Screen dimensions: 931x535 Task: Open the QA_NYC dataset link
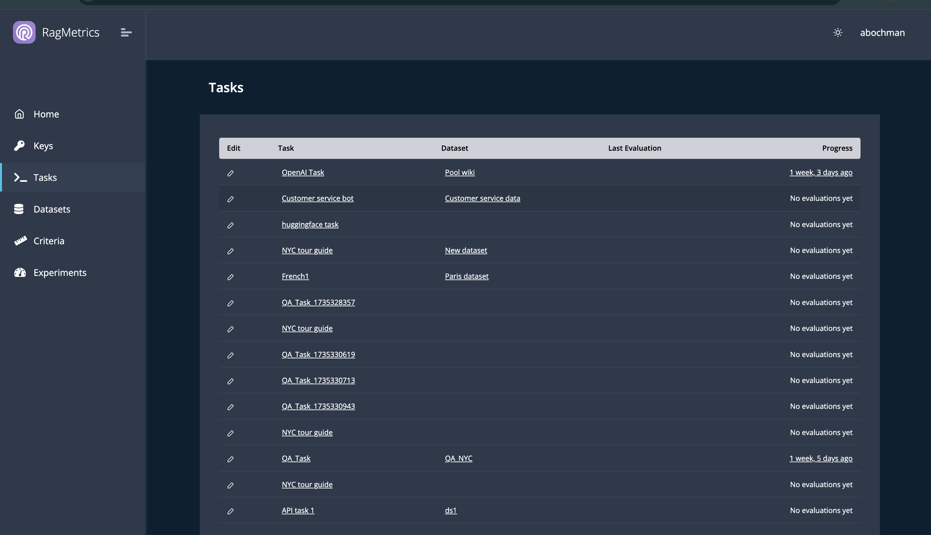click(458, 459)
